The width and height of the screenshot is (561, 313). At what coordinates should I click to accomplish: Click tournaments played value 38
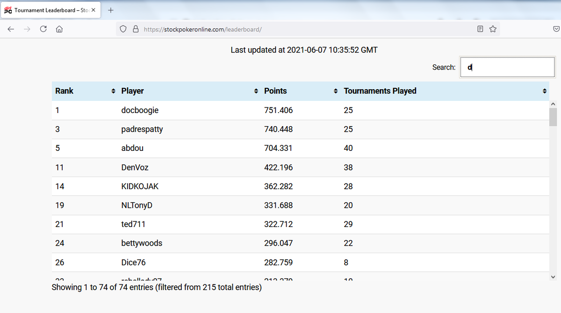[x=348, y=167]
